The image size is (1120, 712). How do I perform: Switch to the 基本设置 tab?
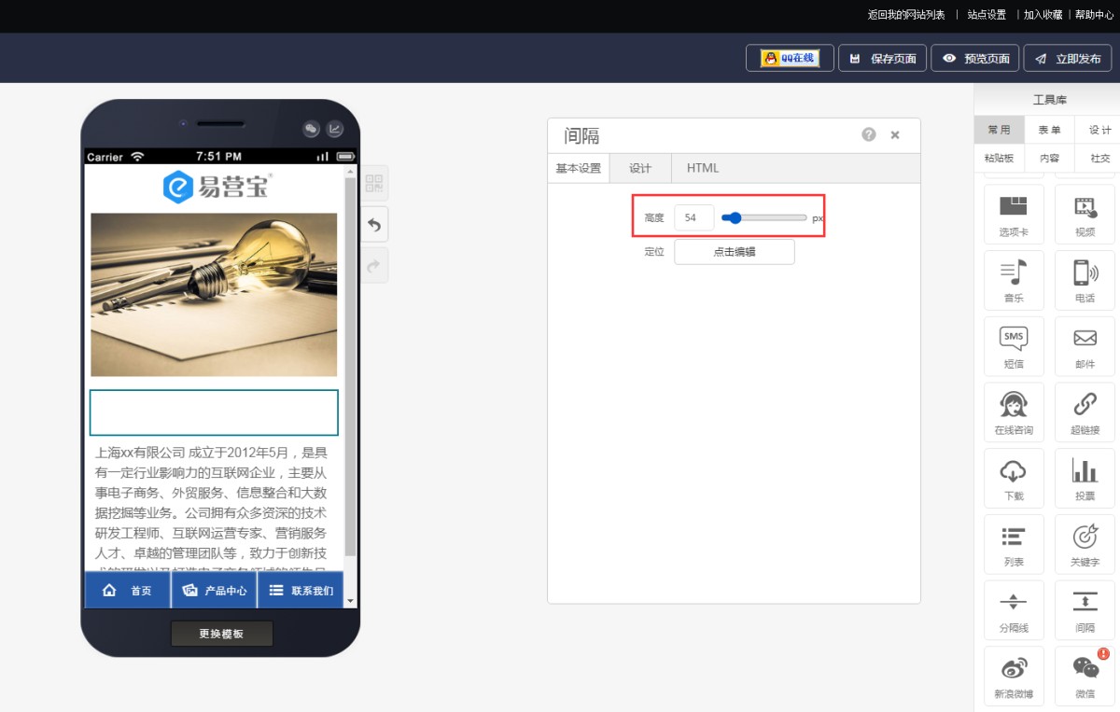(579, 168)
